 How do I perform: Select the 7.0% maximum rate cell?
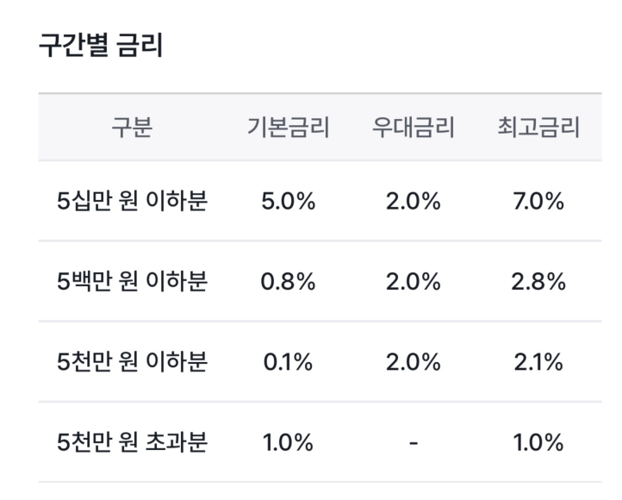tap(538, 202)
